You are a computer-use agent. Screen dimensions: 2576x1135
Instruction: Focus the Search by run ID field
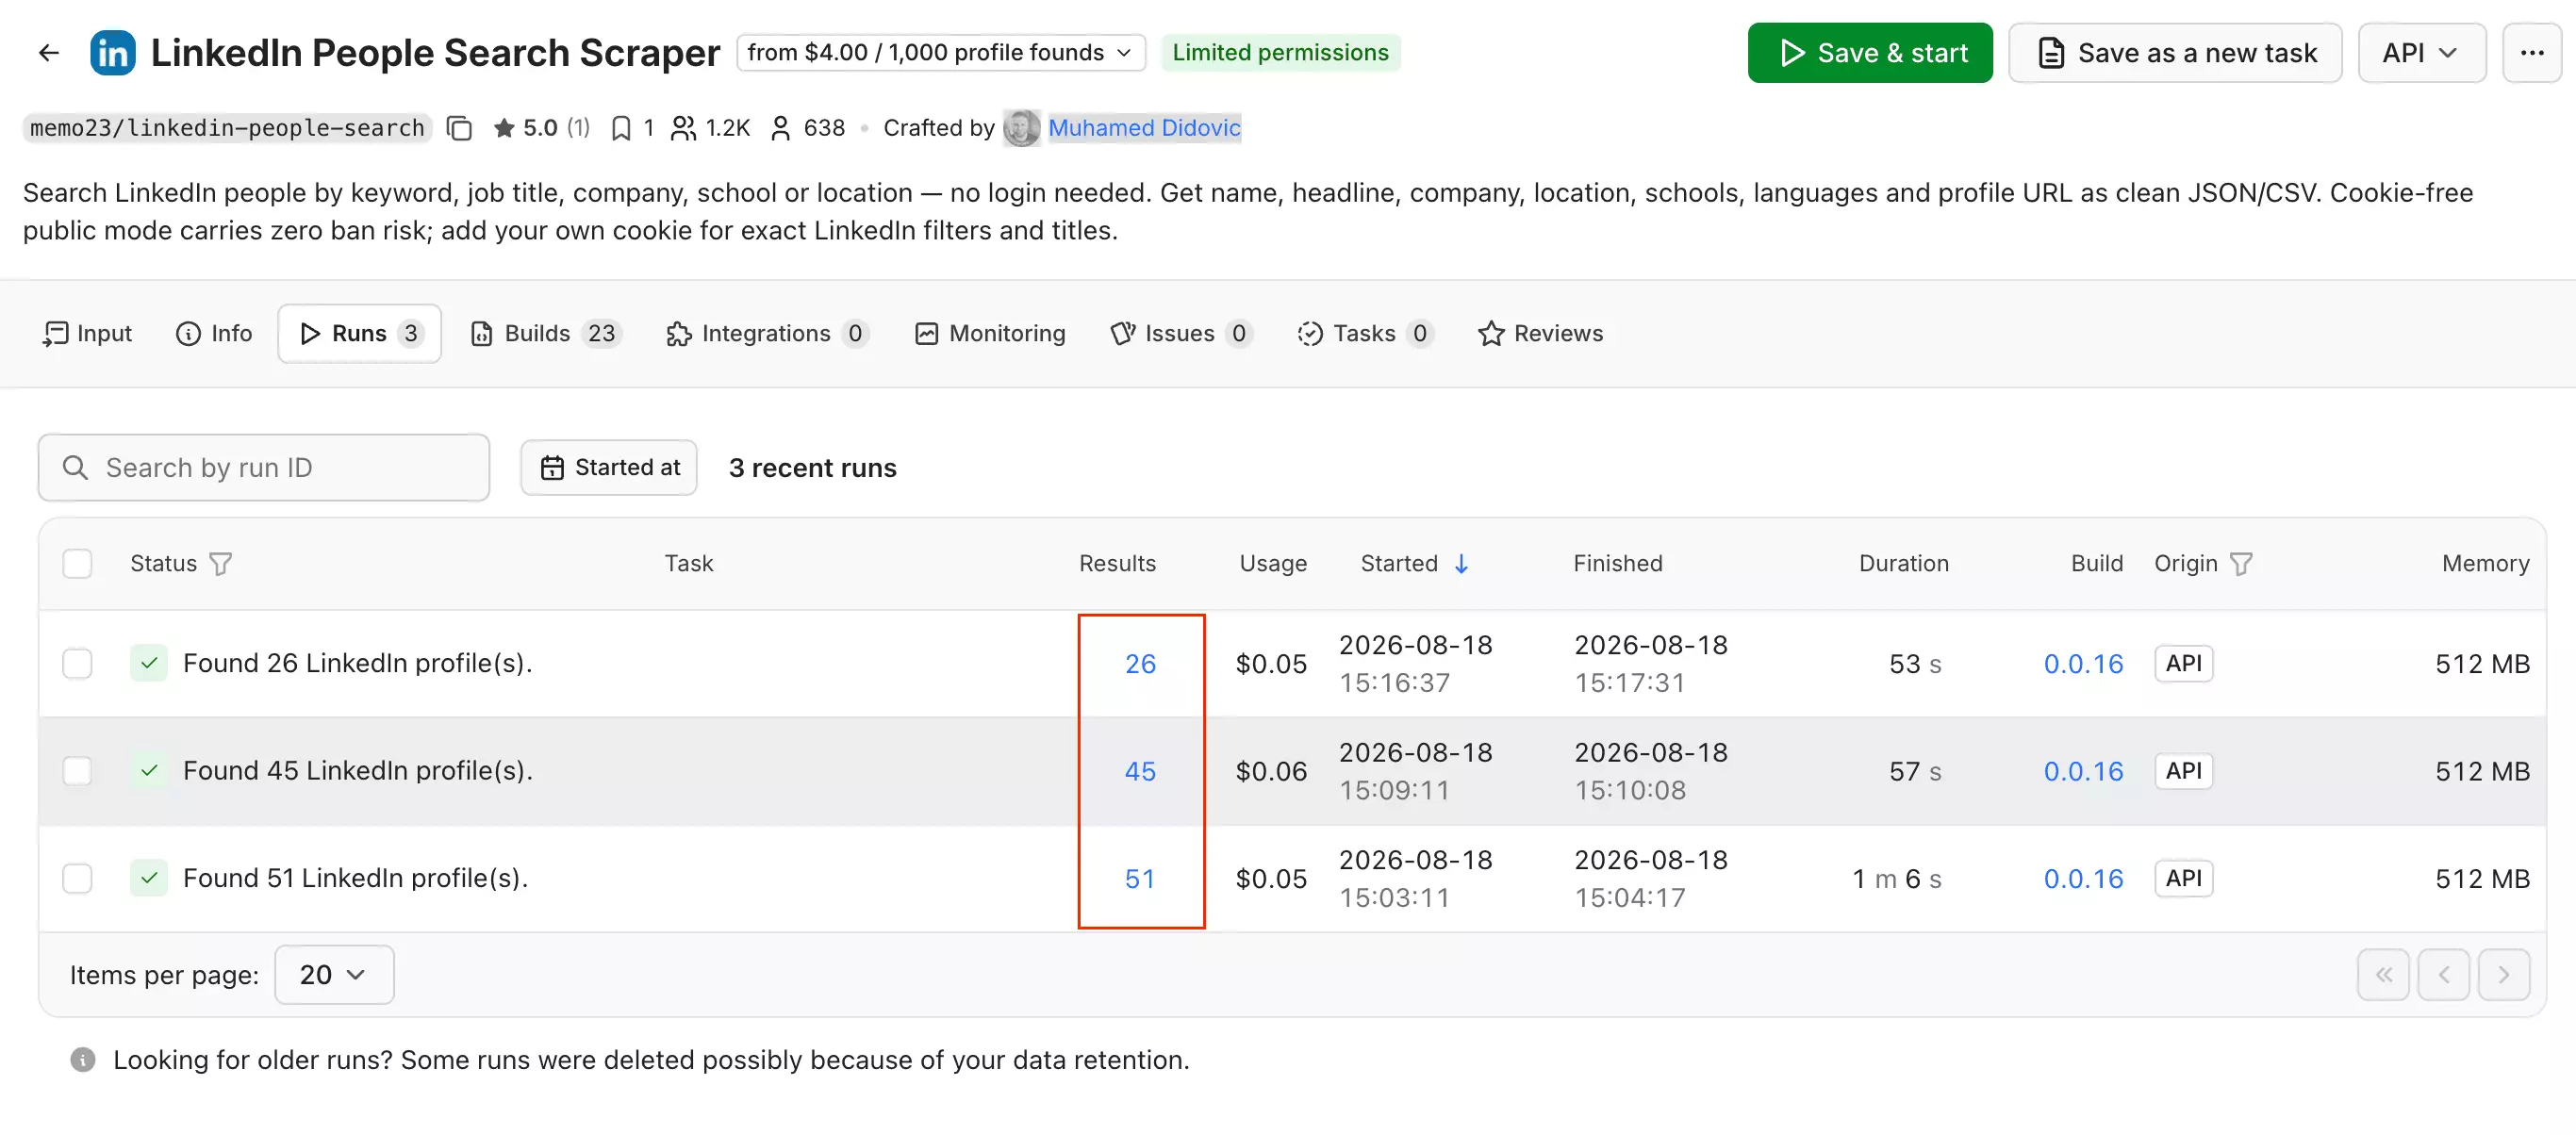coord(264,468)
